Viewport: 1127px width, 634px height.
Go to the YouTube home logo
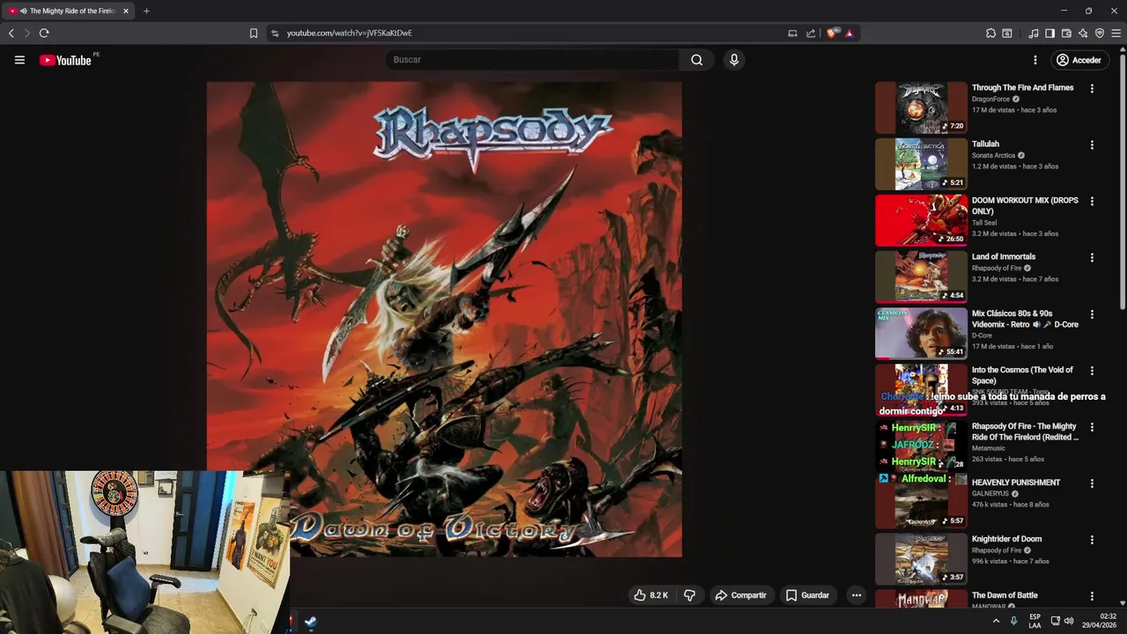tap(65, 60)
